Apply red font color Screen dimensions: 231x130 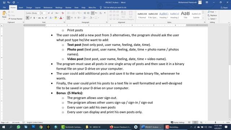click(61, 18)
